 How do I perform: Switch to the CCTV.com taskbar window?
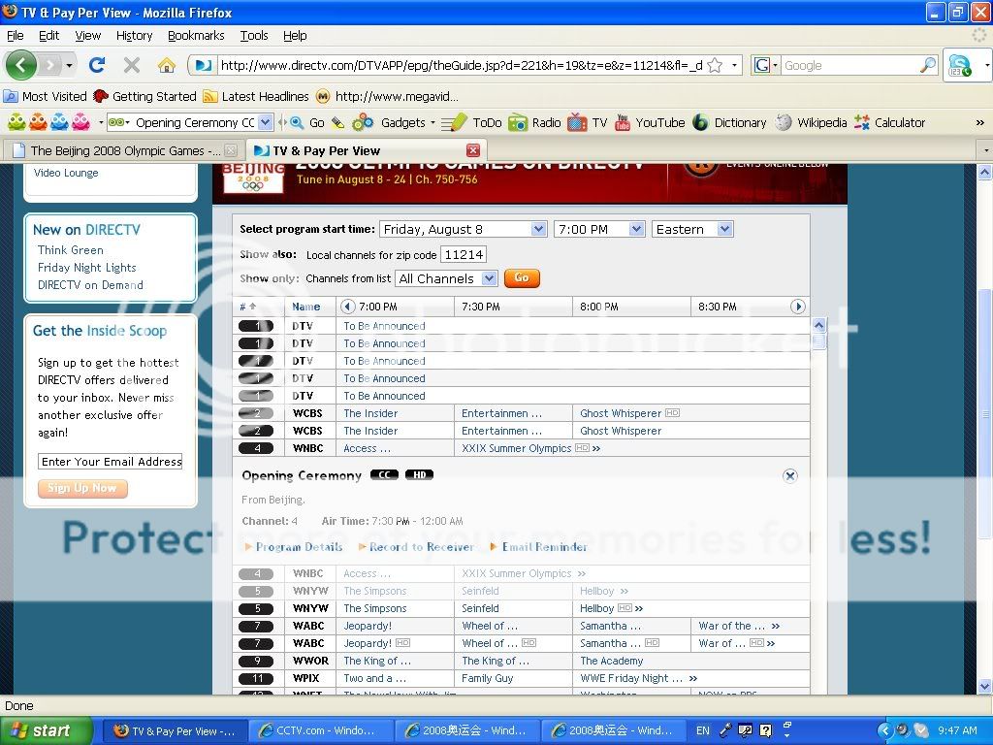click(x=320, y=731)
